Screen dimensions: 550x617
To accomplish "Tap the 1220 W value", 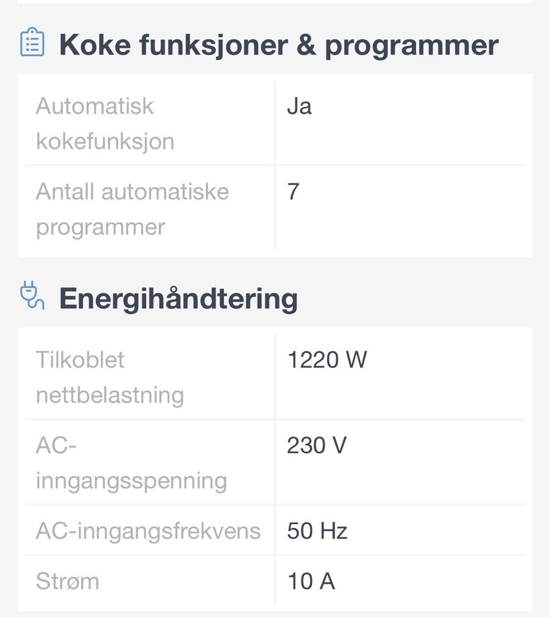I will (x=327, y=360).
